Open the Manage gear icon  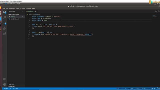point(4,84)
